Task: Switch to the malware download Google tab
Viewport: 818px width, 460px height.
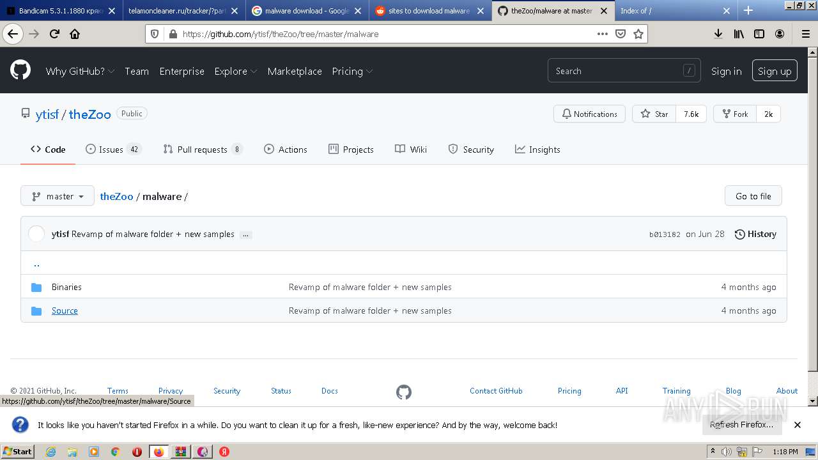Action: 308,11
